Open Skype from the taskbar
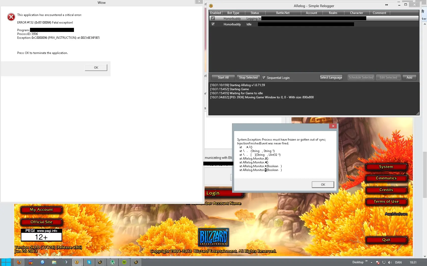This screenshot has width=427, height=266. click(x=89, y=262)
